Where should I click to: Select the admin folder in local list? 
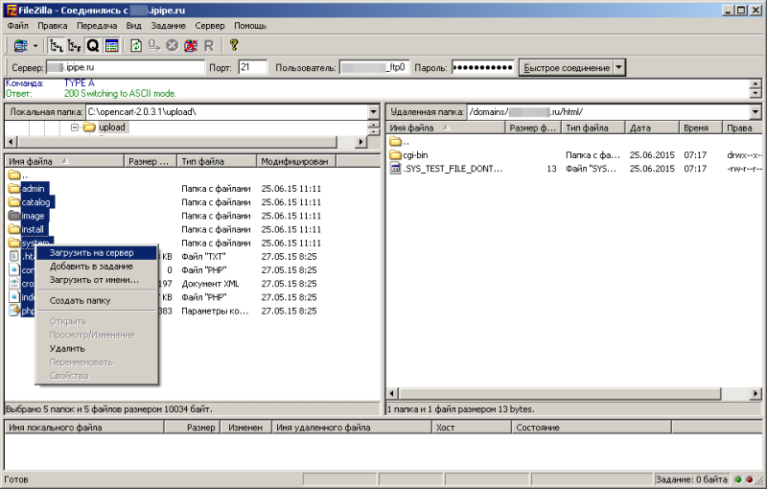(x=33, y=189)
